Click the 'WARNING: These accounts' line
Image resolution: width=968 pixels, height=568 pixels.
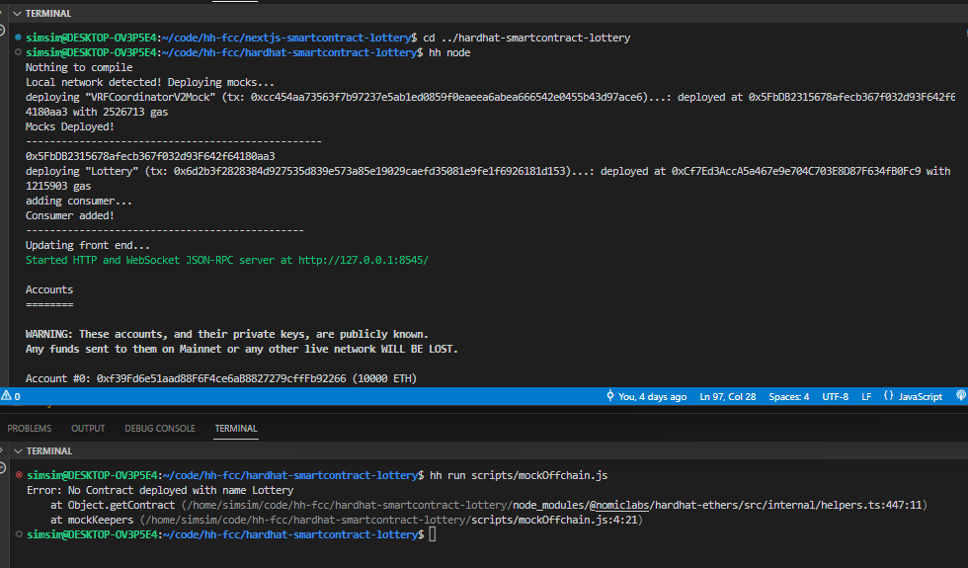click(226, 334)
